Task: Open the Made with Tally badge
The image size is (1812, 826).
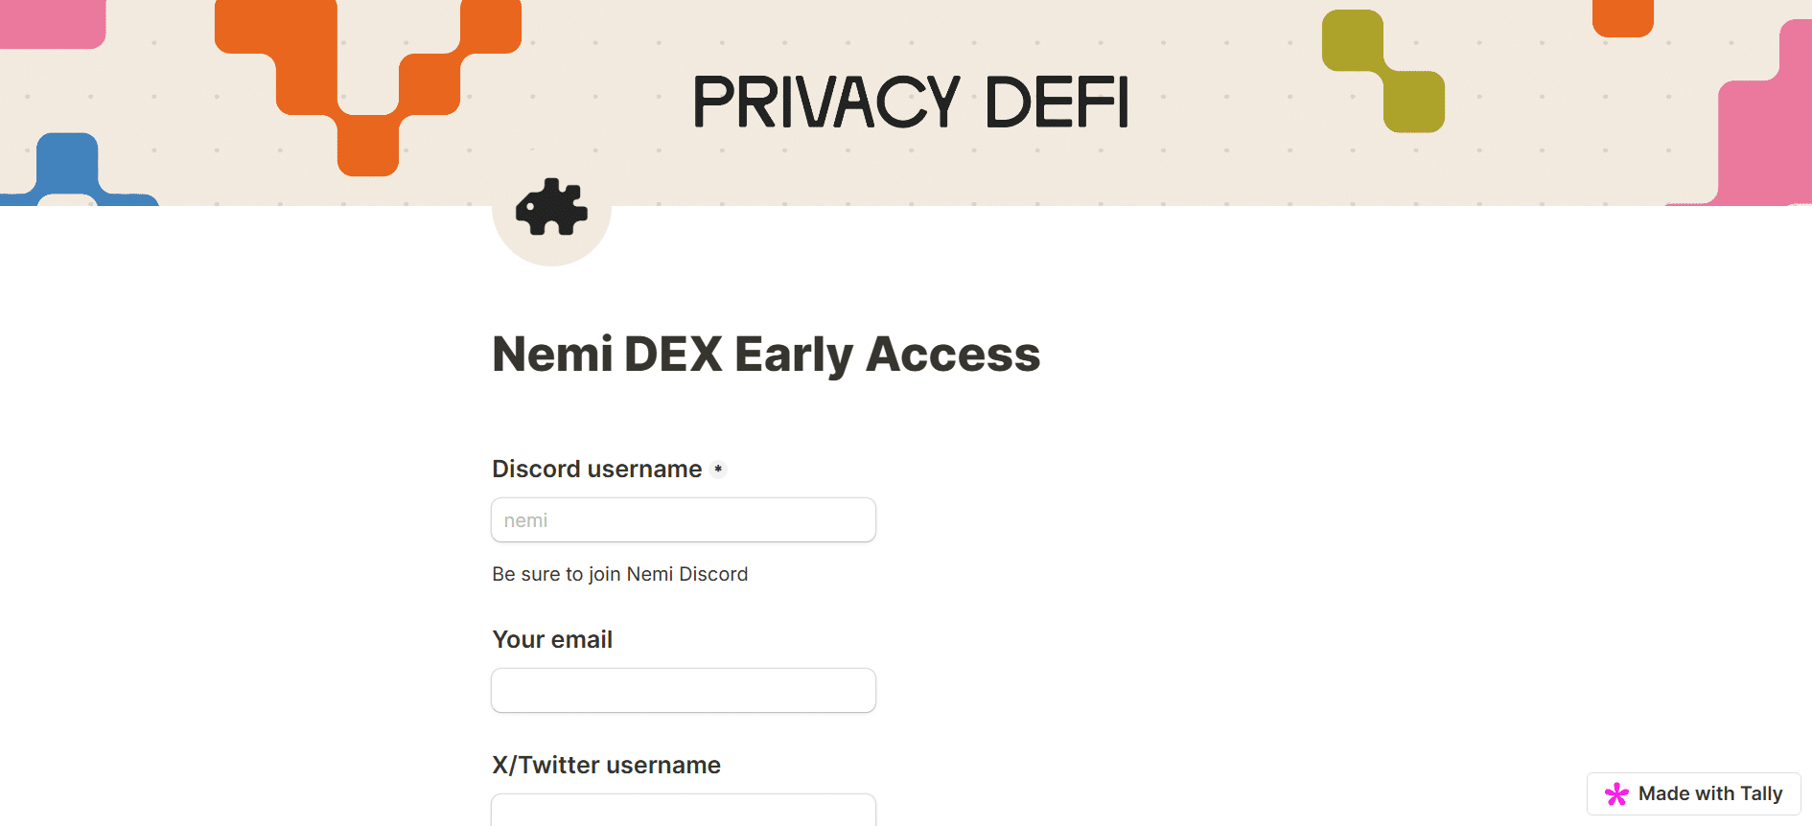Action: (x=1694, y=793)
